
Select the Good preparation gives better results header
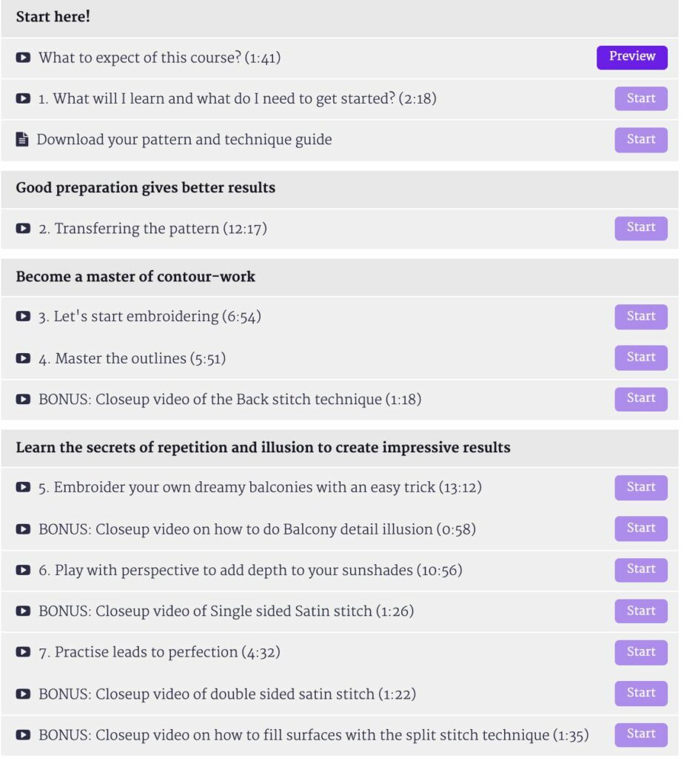(340, 189)
